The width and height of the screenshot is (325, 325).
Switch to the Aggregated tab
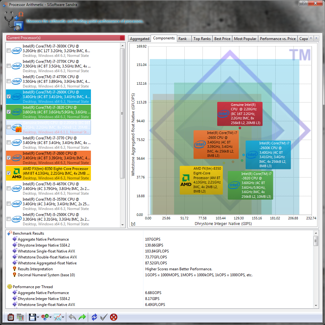click(139, 39)
